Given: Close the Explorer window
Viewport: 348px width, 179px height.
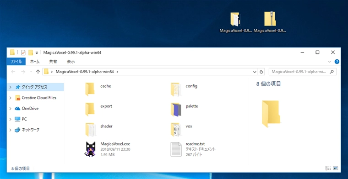Looking at the screenshot, I should point(333,53).
